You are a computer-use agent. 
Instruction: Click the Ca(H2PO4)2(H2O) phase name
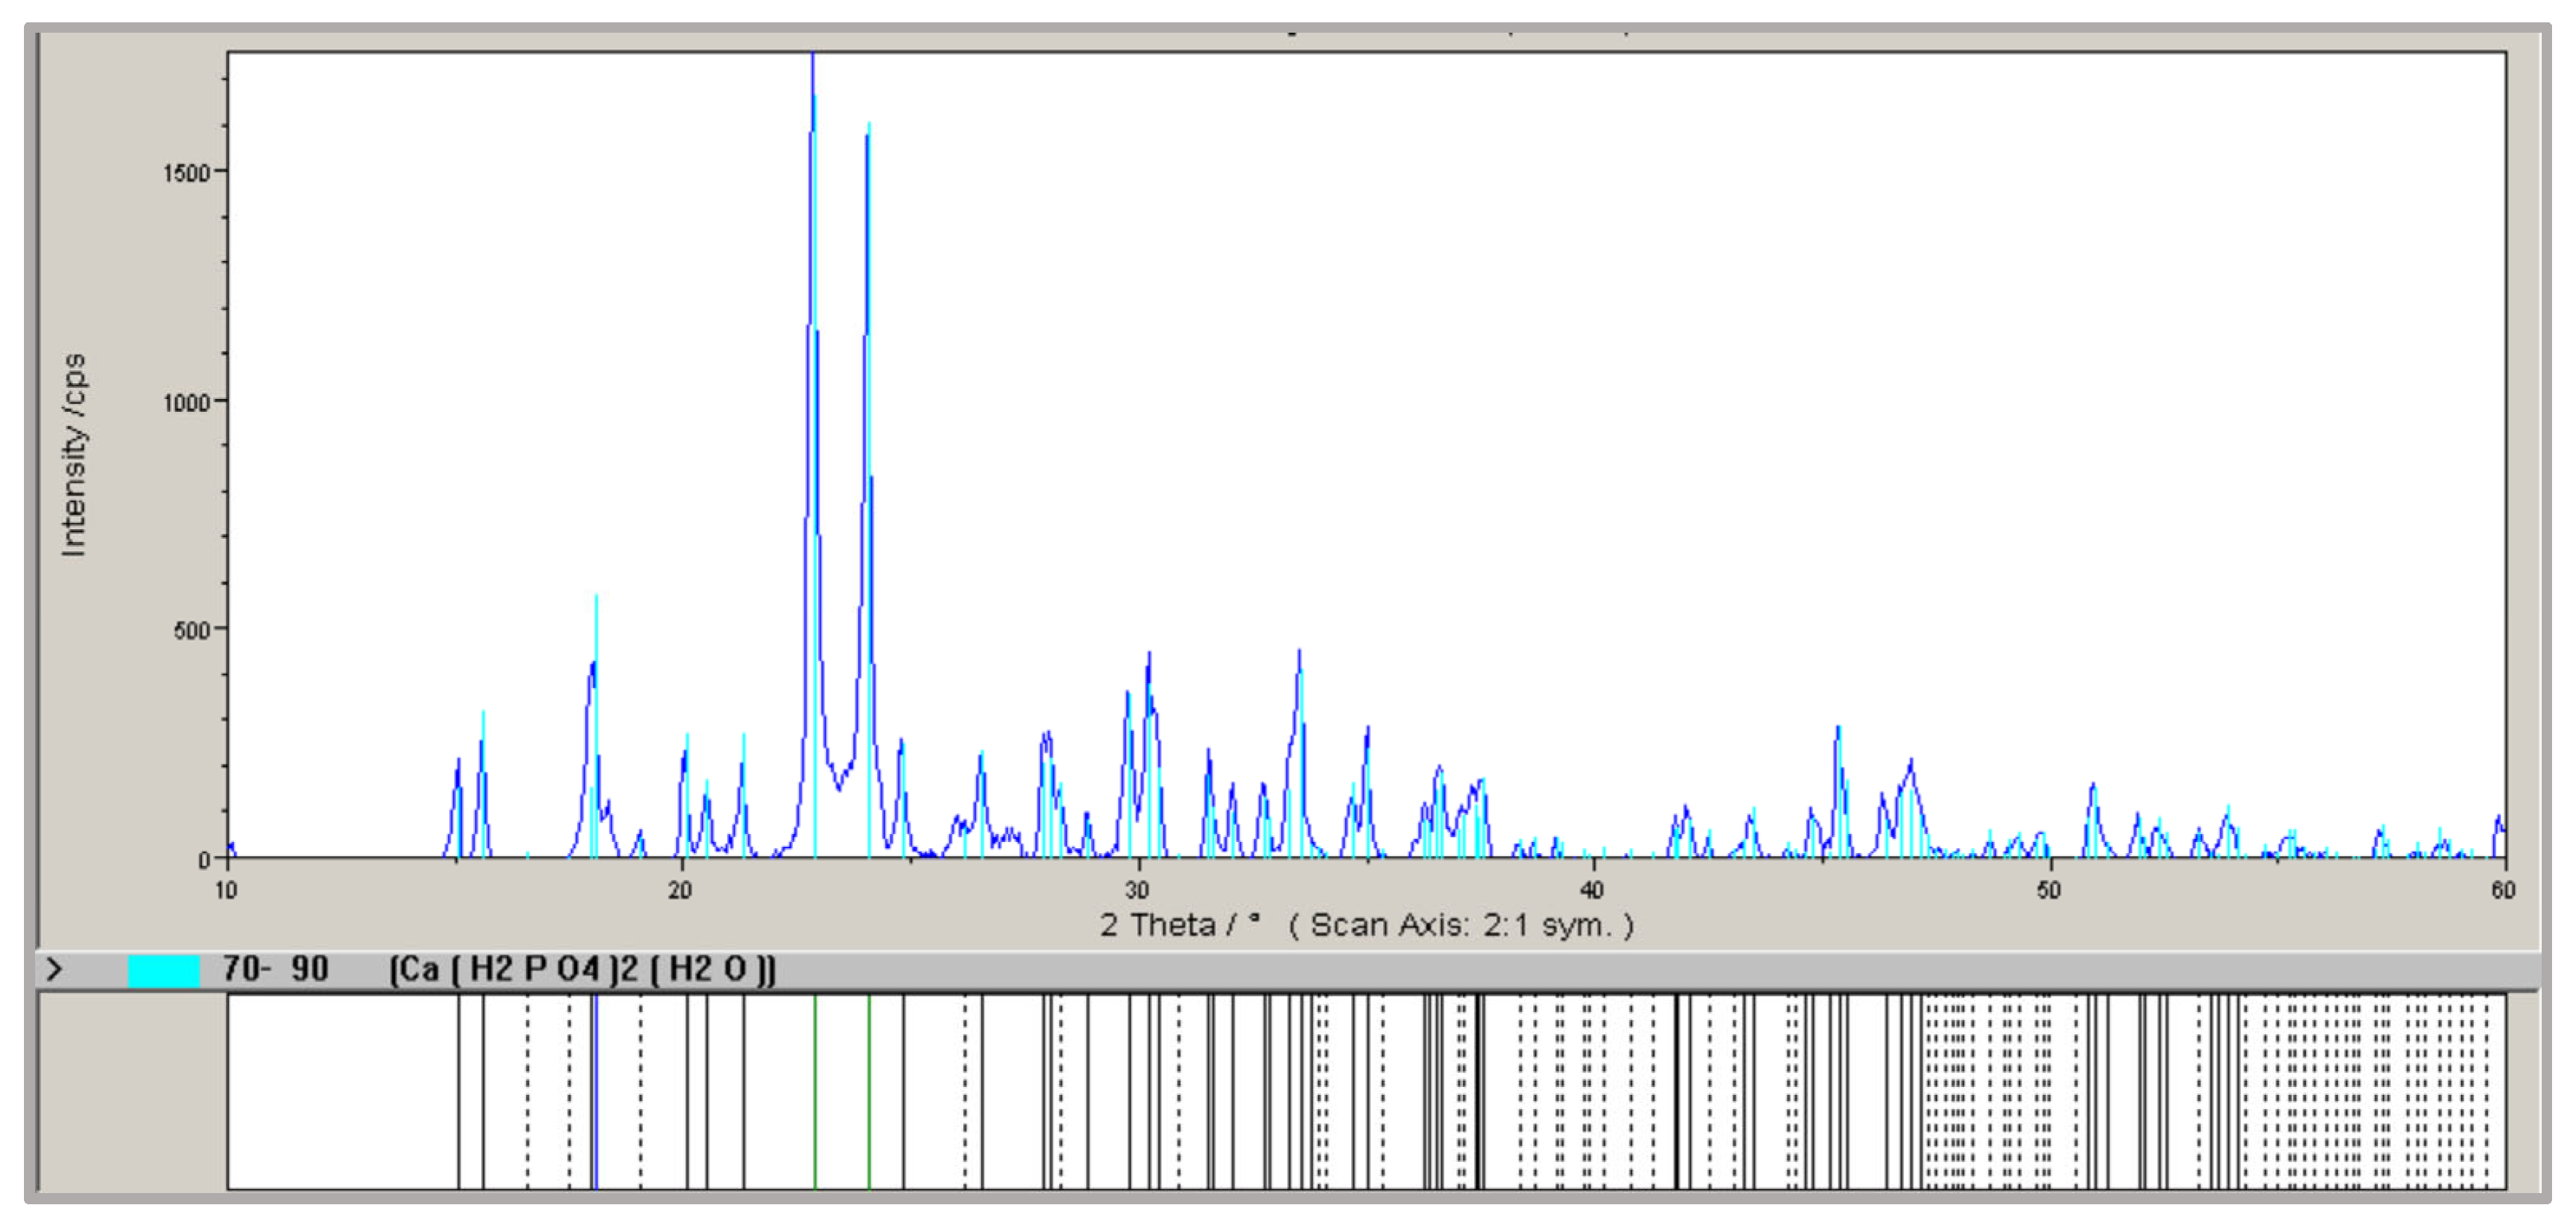582,969
